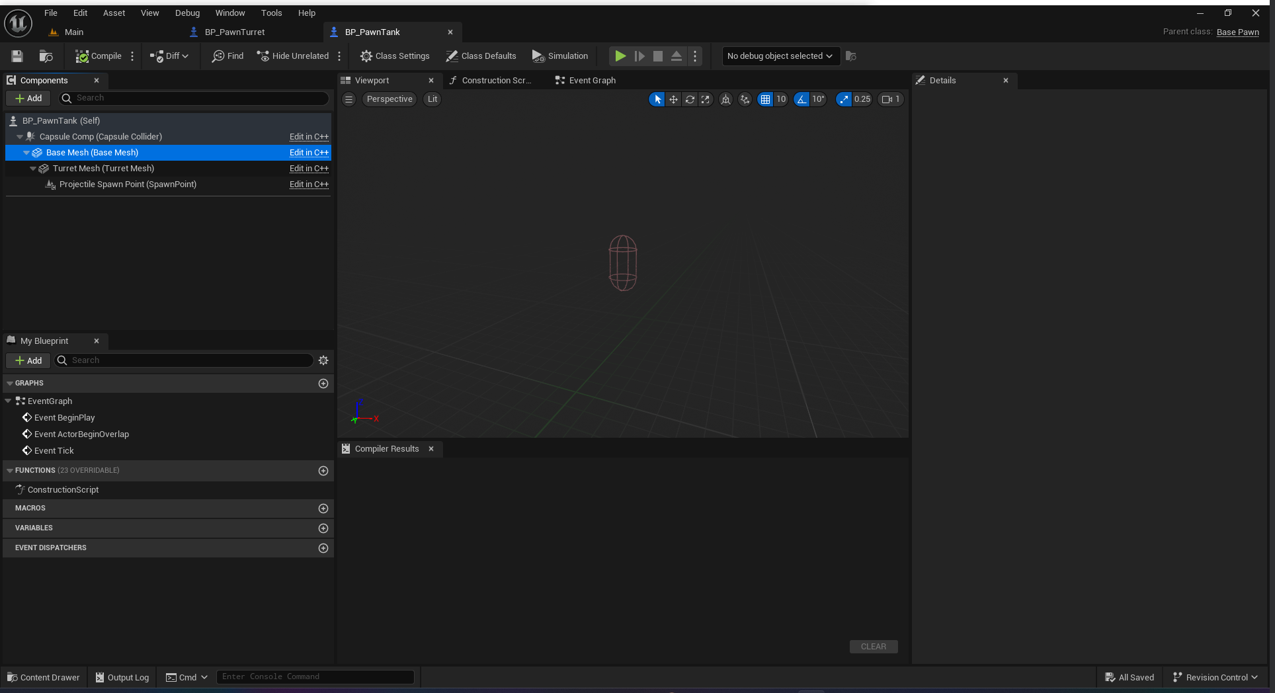Select the viewport select-objects tool
The image size is (1275, 693).
(657, 99)
